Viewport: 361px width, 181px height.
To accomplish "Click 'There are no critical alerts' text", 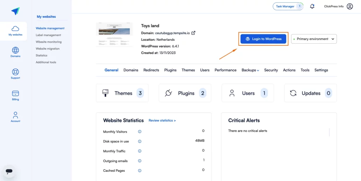I will [x=248, y=131].
